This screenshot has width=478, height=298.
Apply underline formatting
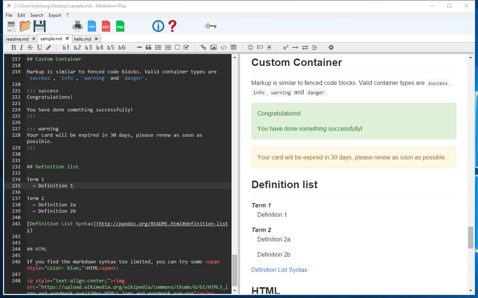click(39, 47)
